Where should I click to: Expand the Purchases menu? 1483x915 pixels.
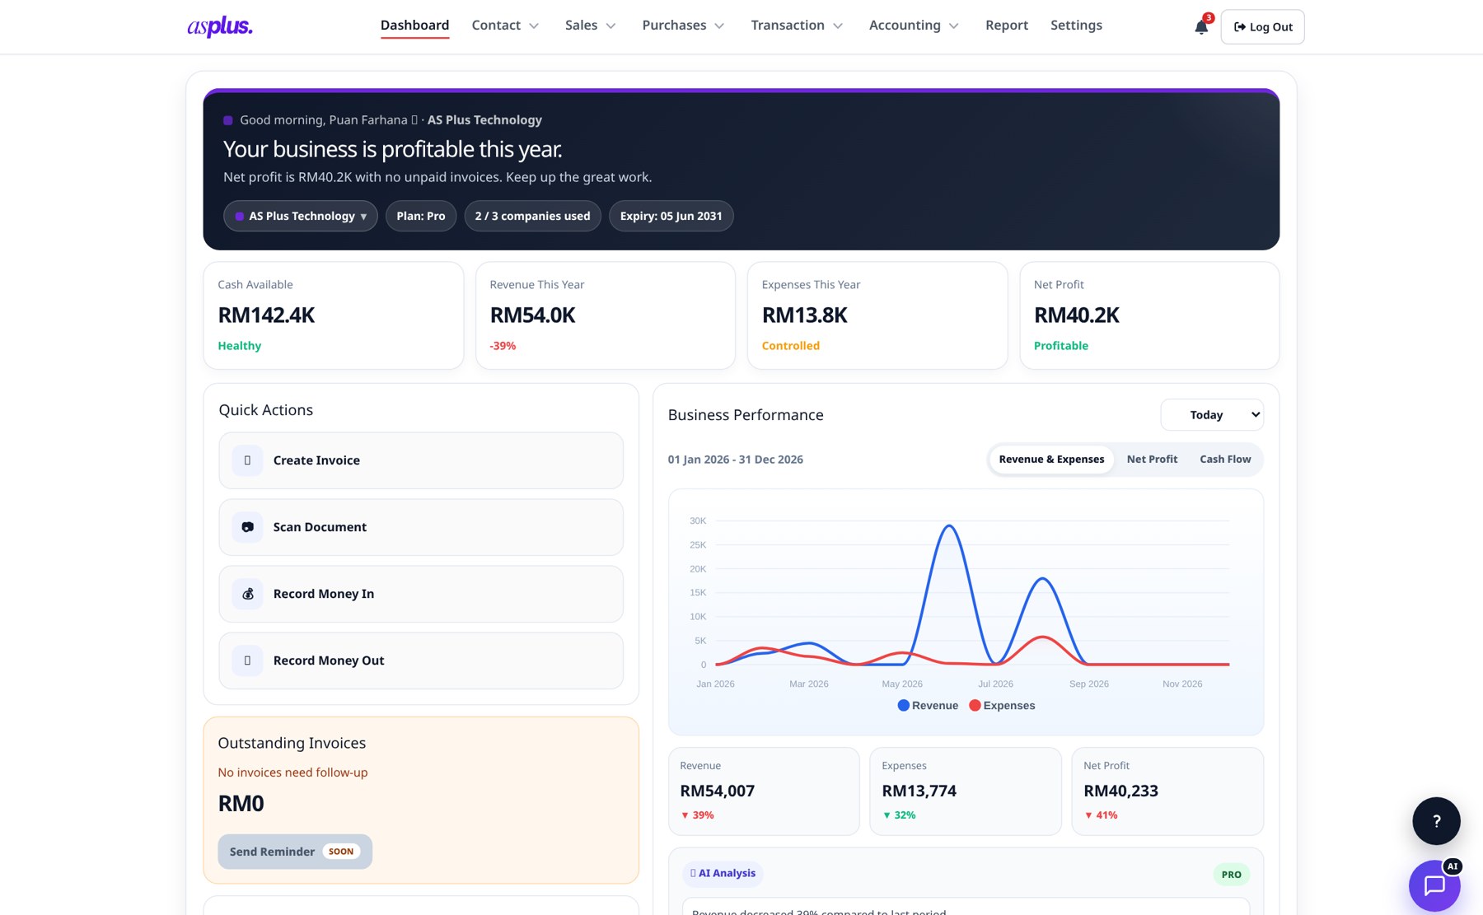[x=683, y=26]
